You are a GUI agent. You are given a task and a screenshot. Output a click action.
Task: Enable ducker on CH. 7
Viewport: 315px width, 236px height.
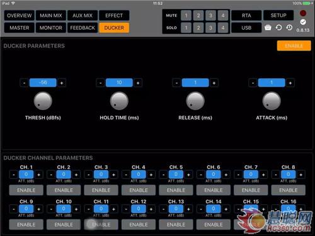tap(251, 190)
